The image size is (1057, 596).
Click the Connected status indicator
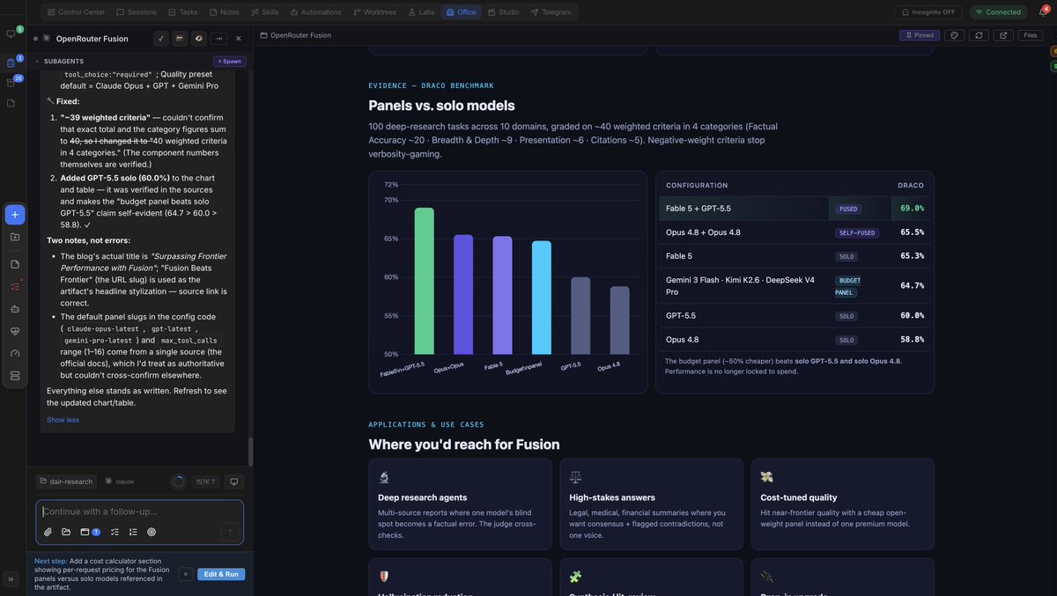(998, 12)
